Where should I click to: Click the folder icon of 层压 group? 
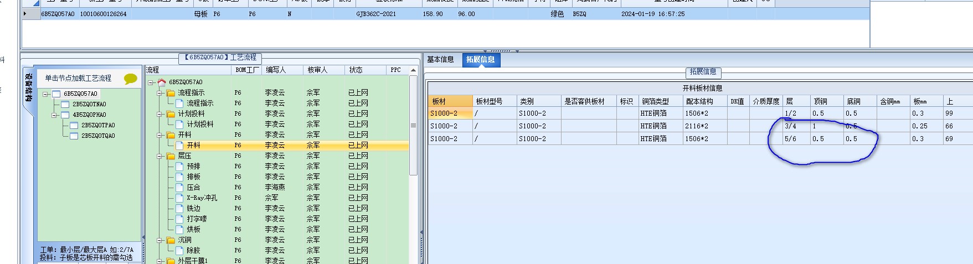tap(171, 156)
